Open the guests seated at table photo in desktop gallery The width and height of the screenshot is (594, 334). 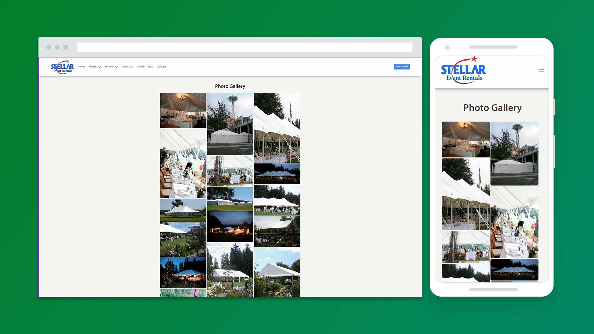pyautogui.click(x=230, y=171)
